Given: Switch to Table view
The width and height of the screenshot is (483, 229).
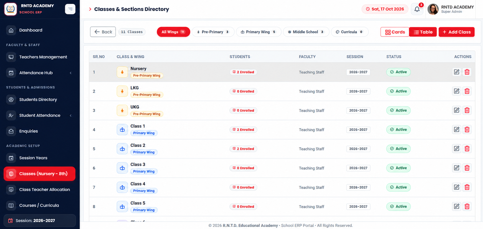Looking at the screenshot, I should point(423,32).
